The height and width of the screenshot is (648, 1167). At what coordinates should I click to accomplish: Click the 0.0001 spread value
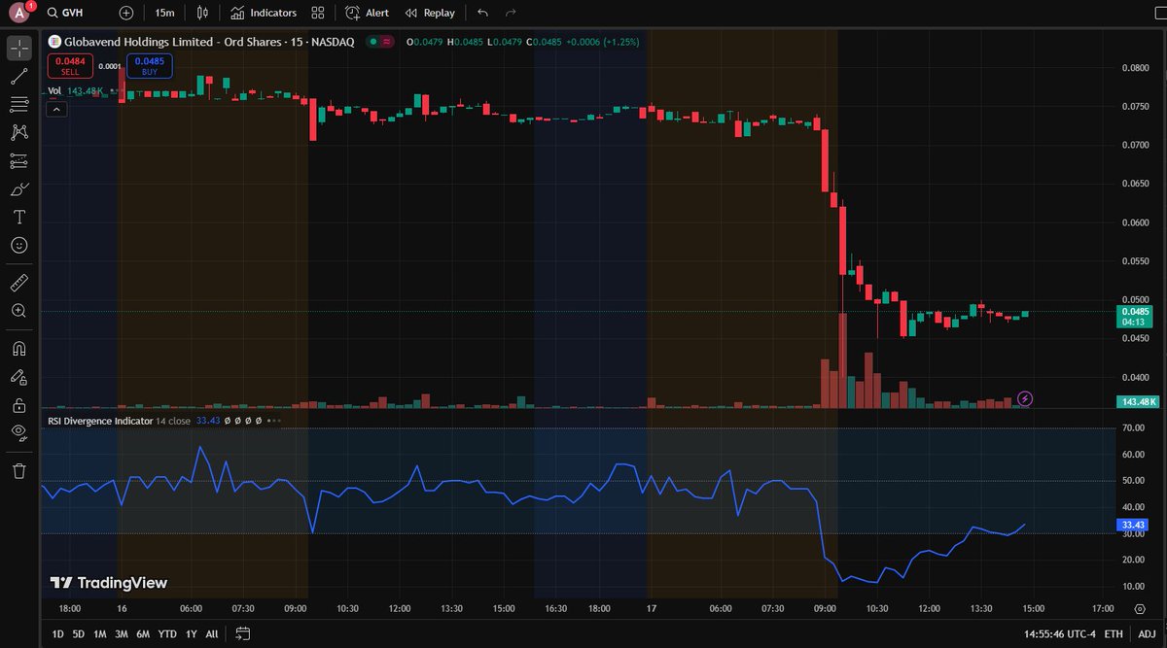[x=110, y=65]
